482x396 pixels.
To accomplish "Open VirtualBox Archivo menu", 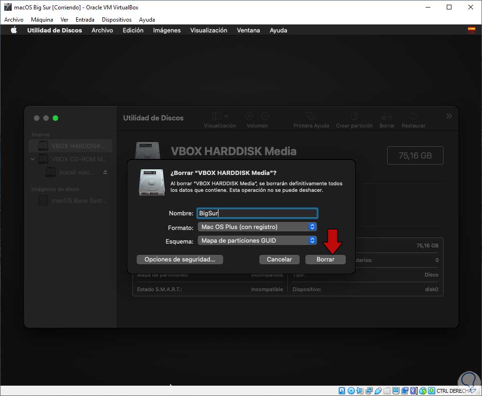I will pyautogui.click(x=14, y=20).
